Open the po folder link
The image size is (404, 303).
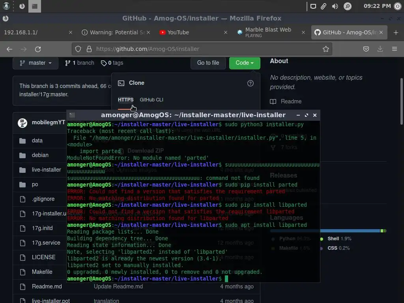(35, 185)
